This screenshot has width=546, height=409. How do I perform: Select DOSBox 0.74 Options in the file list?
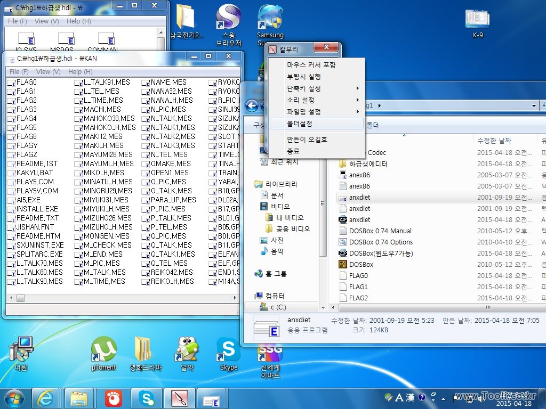click(381, 242)
